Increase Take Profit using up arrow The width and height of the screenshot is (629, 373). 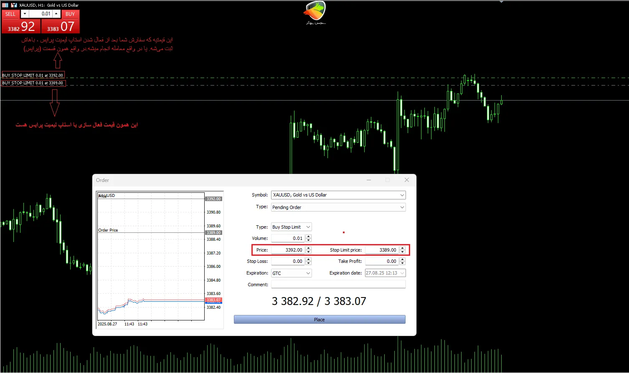pyautogui.click(x=402, y=259)
